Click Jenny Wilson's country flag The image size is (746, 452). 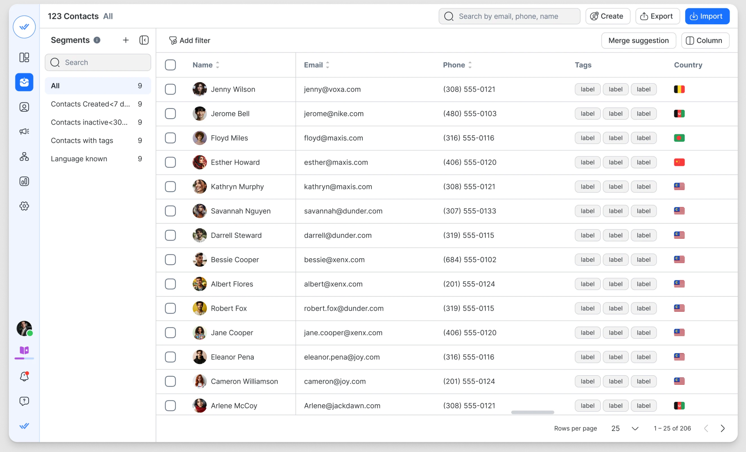click(x=679, y=89)
